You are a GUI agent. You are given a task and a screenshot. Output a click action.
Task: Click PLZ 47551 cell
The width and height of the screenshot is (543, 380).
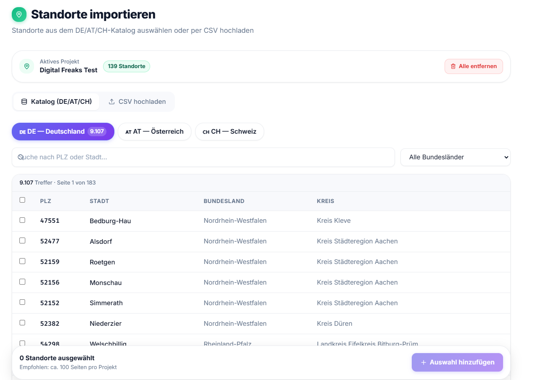click(x=50, y=221)
